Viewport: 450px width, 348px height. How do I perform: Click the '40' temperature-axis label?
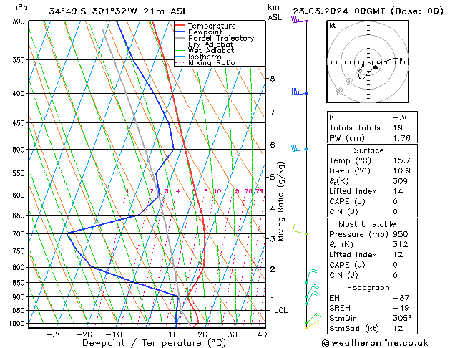pos(262,334)
